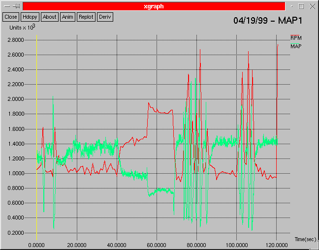The image size is (319, 250).
Task: Click the Hdcpy button
Action: pyautogui.click(x=30, y=17)
